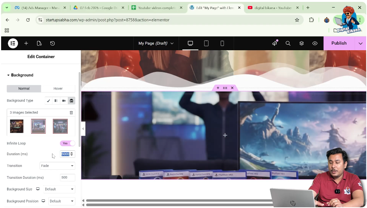The width and height of the screenshot is (367, 208).
Task: Open the Elementor main menu logo
Action: click(13, 43)
